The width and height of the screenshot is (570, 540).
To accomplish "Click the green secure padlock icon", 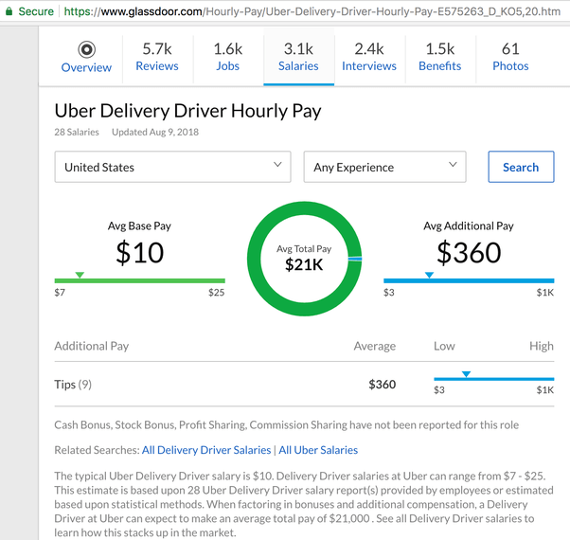I will (9, 11).
